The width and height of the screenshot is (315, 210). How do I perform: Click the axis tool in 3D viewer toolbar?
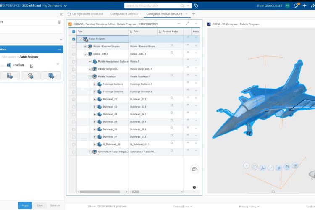(x=262, y=168)
